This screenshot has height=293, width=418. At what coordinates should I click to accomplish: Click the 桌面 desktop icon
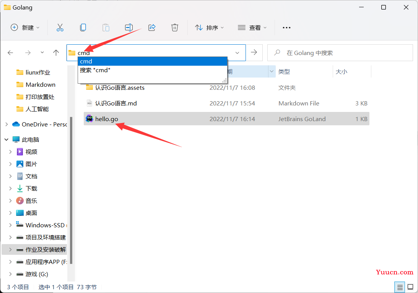point(20,213)
